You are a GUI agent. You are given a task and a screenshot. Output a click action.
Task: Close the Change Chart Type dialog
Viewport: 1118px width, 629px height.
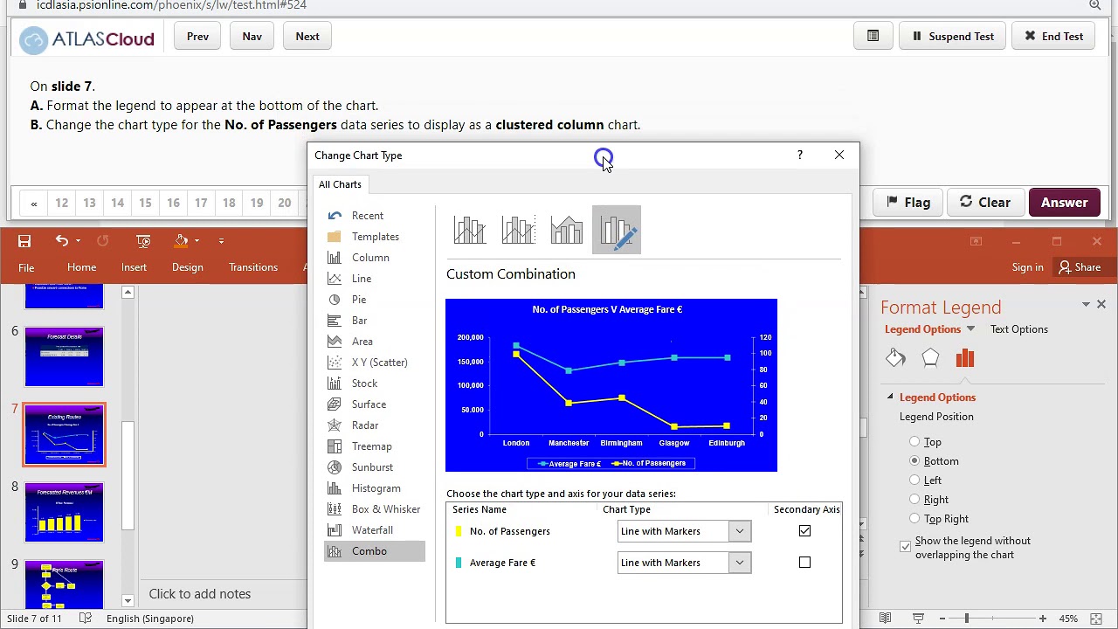point(839,155)
